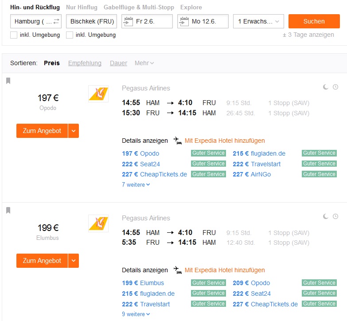Open the 1 Erwachsener passenger dropdown
This screenshot has height=321, width=347.
pyautogui.click(x=258, y=21)
